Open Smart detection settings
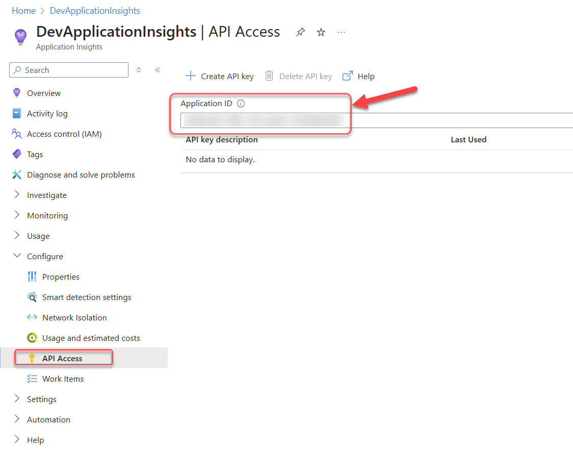The width and height of the screenshot is (573, 450). 87,297
